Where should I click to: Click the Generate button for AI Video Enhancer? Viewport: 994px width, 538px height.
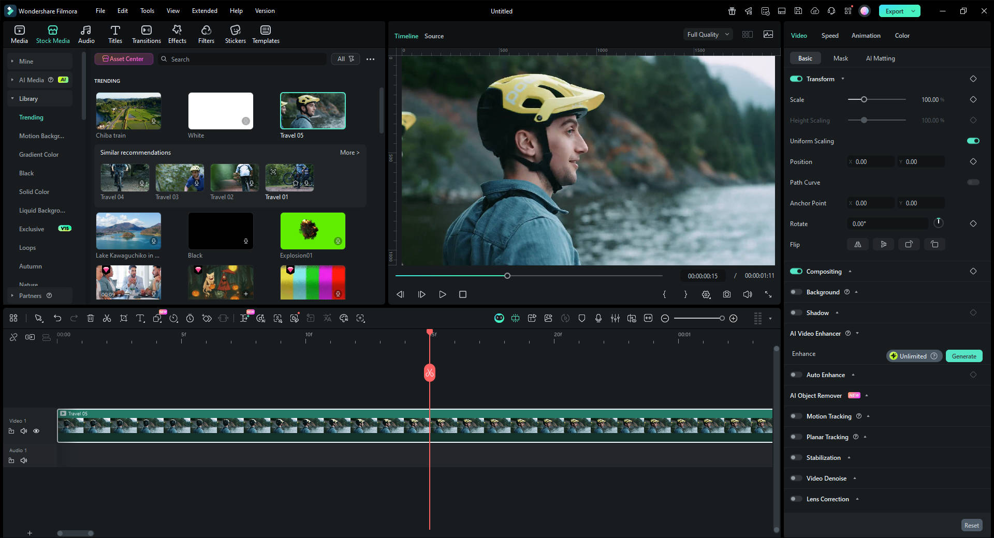click(x=963, y=356)
